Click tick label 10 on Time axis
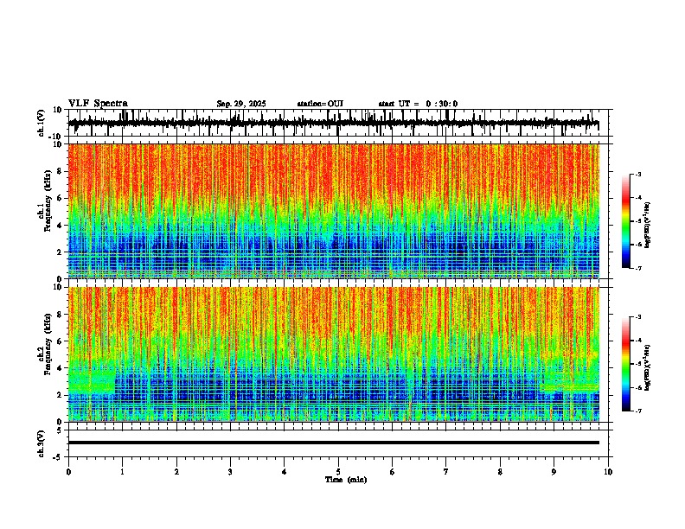 [x=608, y=472]
